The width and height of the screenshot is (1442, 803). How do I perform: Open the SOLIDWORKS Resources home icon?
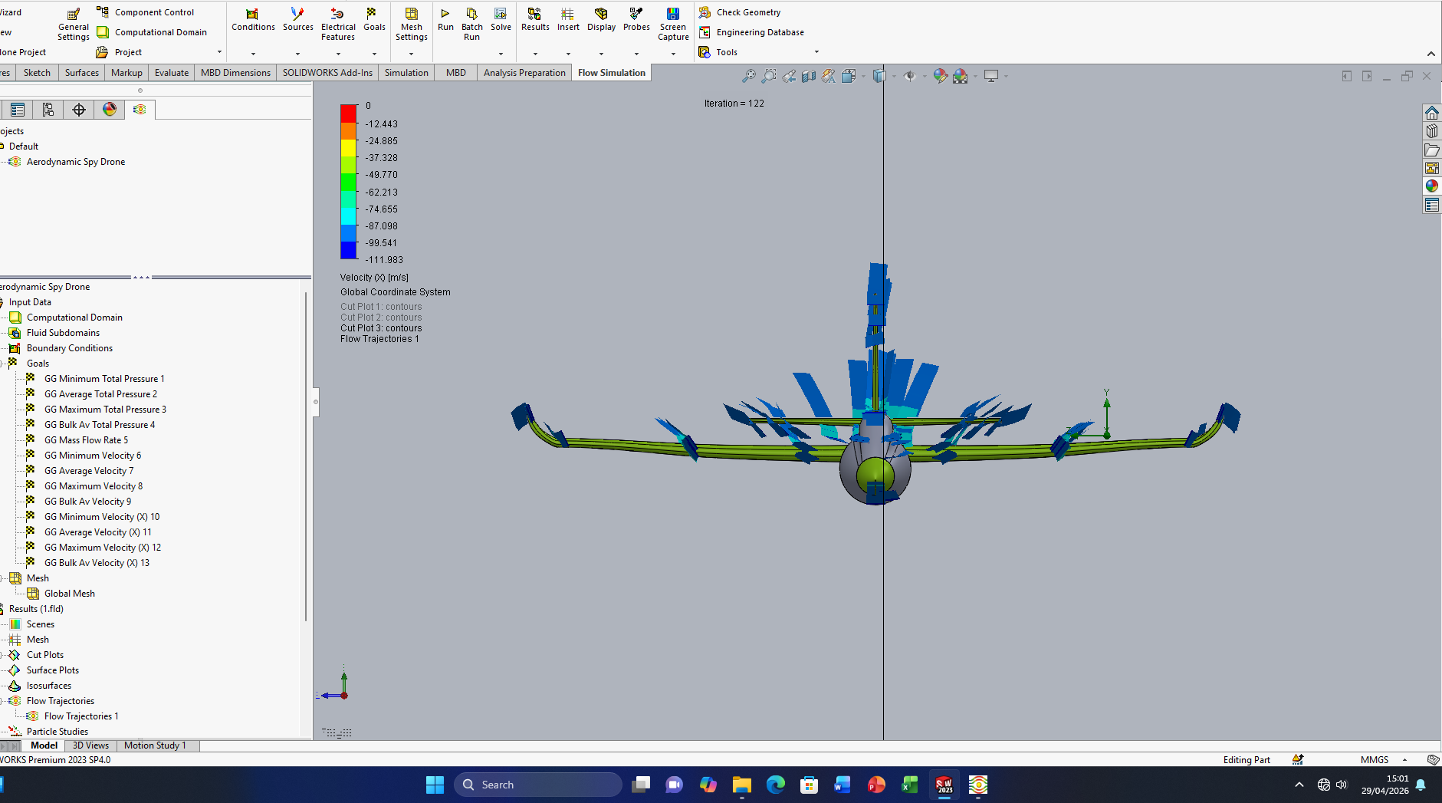1432,113
